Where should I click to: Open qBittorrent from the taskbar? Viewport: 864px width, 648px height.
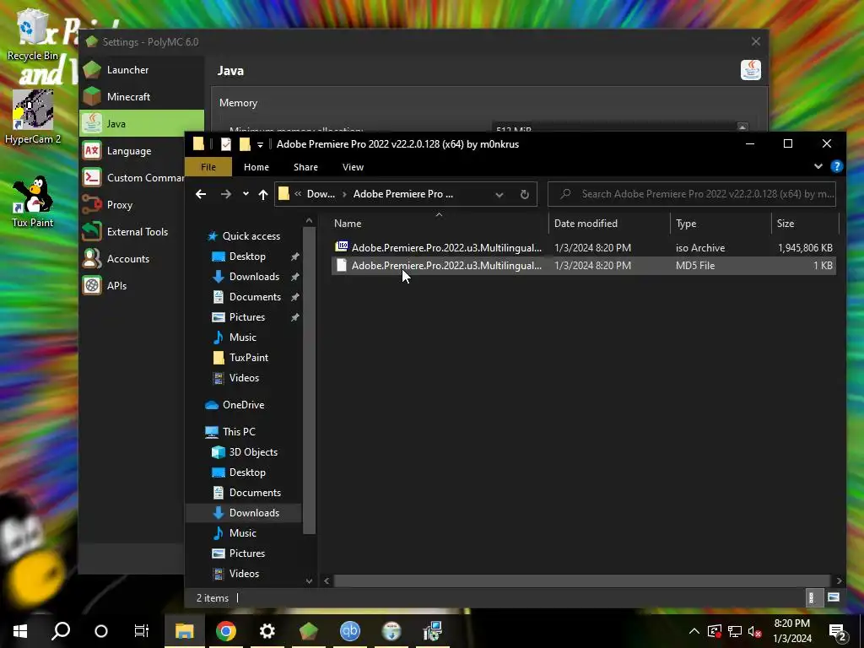(x=350, y=630)
